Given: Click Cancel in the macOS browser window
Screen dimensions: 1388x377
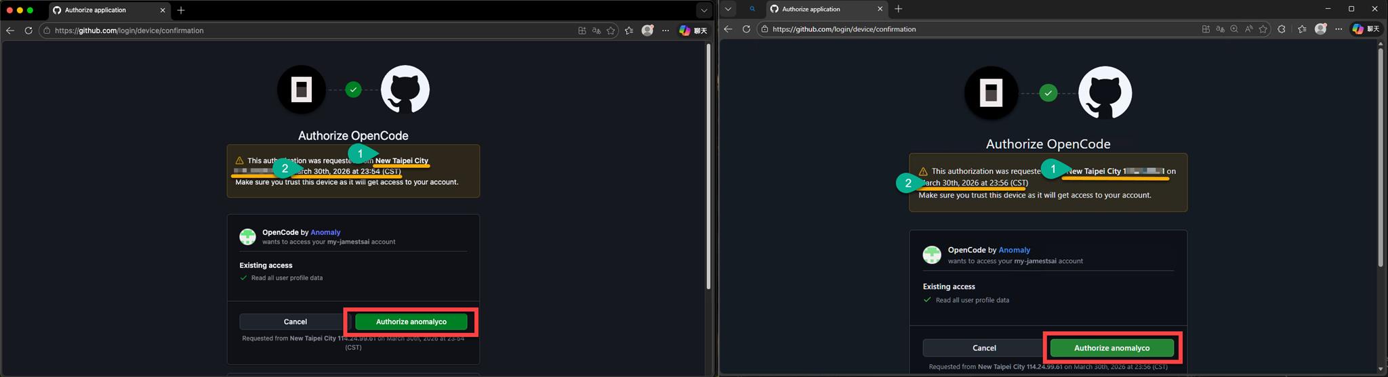Looking at the screenshot, I should pos(295,321).
